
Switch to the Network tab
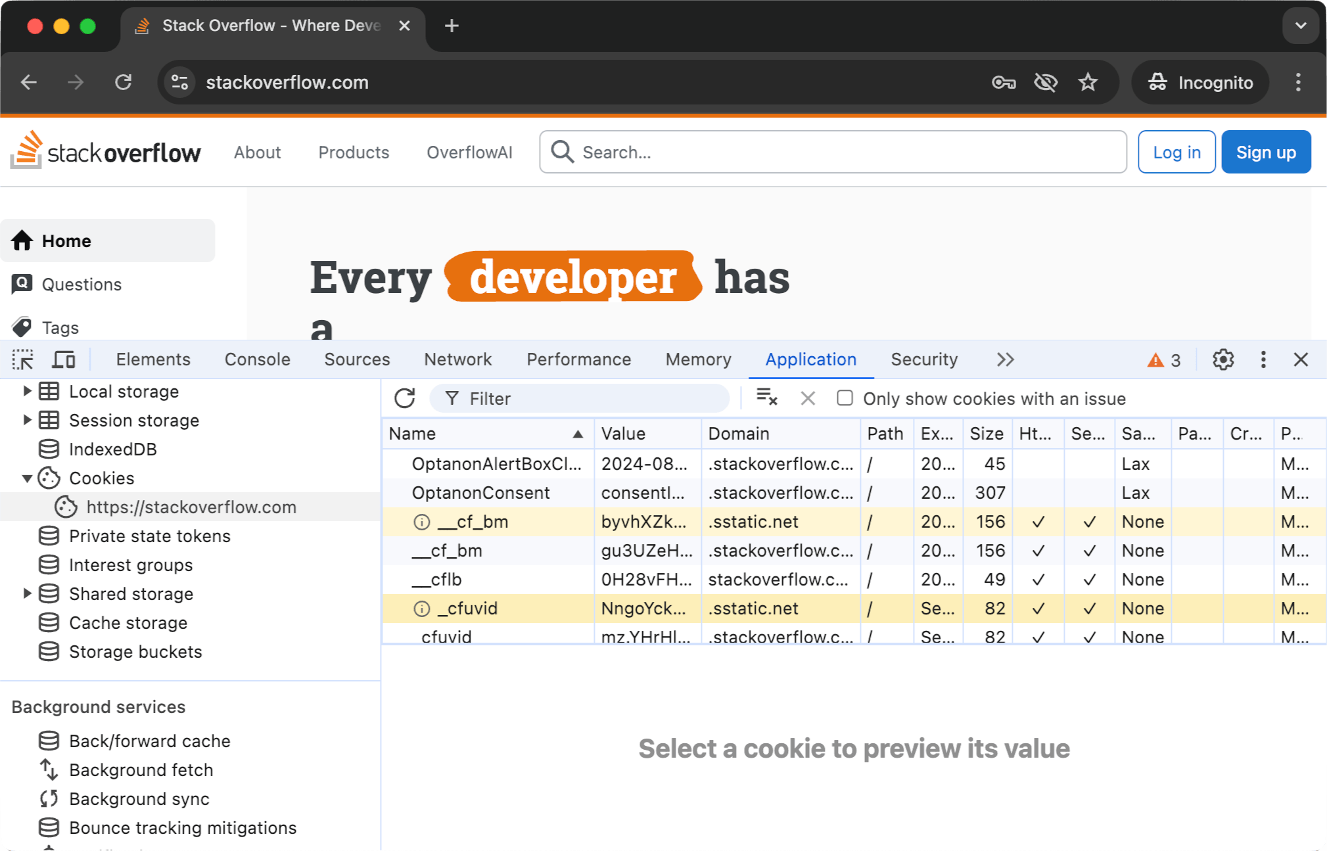point(457,359)
